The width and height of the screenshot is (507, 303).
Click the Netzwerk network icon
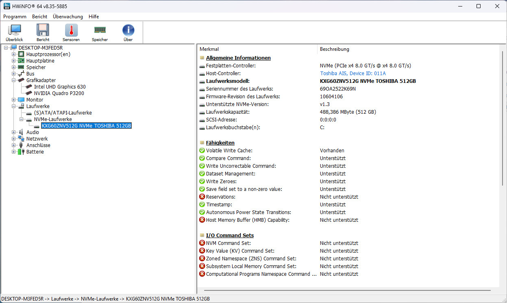point(21,139)
